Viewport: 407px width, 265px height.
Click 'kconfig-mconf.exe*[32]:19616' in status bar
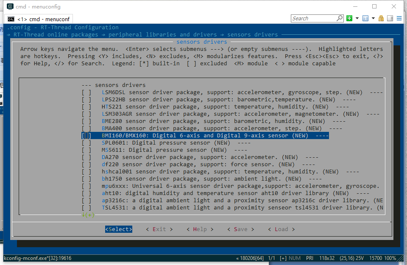pyautogui.click(x=38, y=258)
